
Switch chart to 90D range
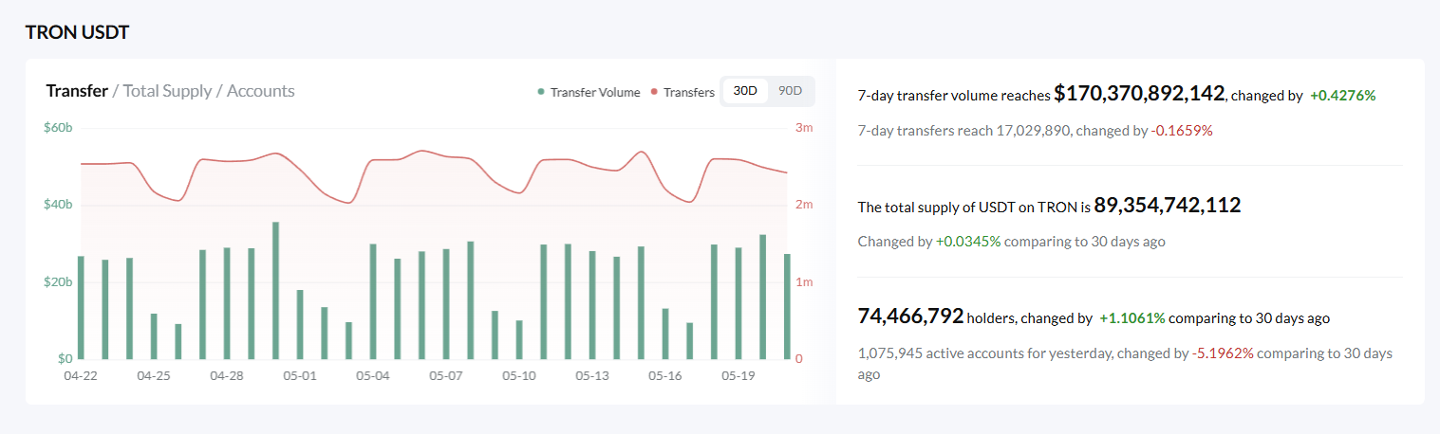pos(790,91)
